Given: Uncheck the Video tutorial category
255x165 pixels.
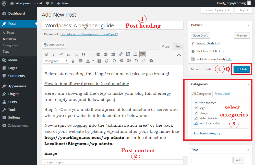Looking at the screenshot, I should pyautogui.click(x=196, y=118).
